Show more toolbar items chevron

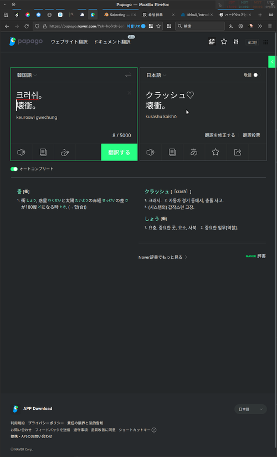pos(260,26)
